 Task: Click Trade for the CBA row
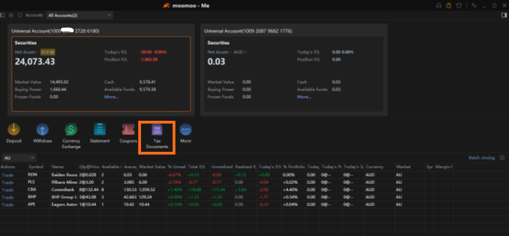[8, 190]
